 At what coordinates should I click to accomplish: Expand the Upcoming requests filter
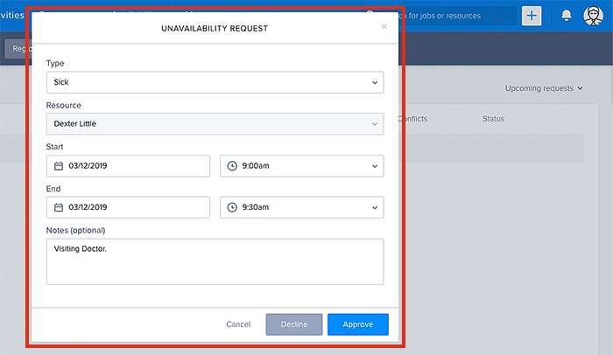click(x=544, y=88)
